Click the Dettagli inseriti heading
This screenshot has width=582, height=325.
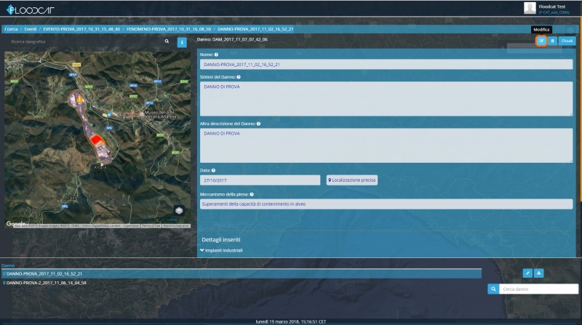coord(221,240)
